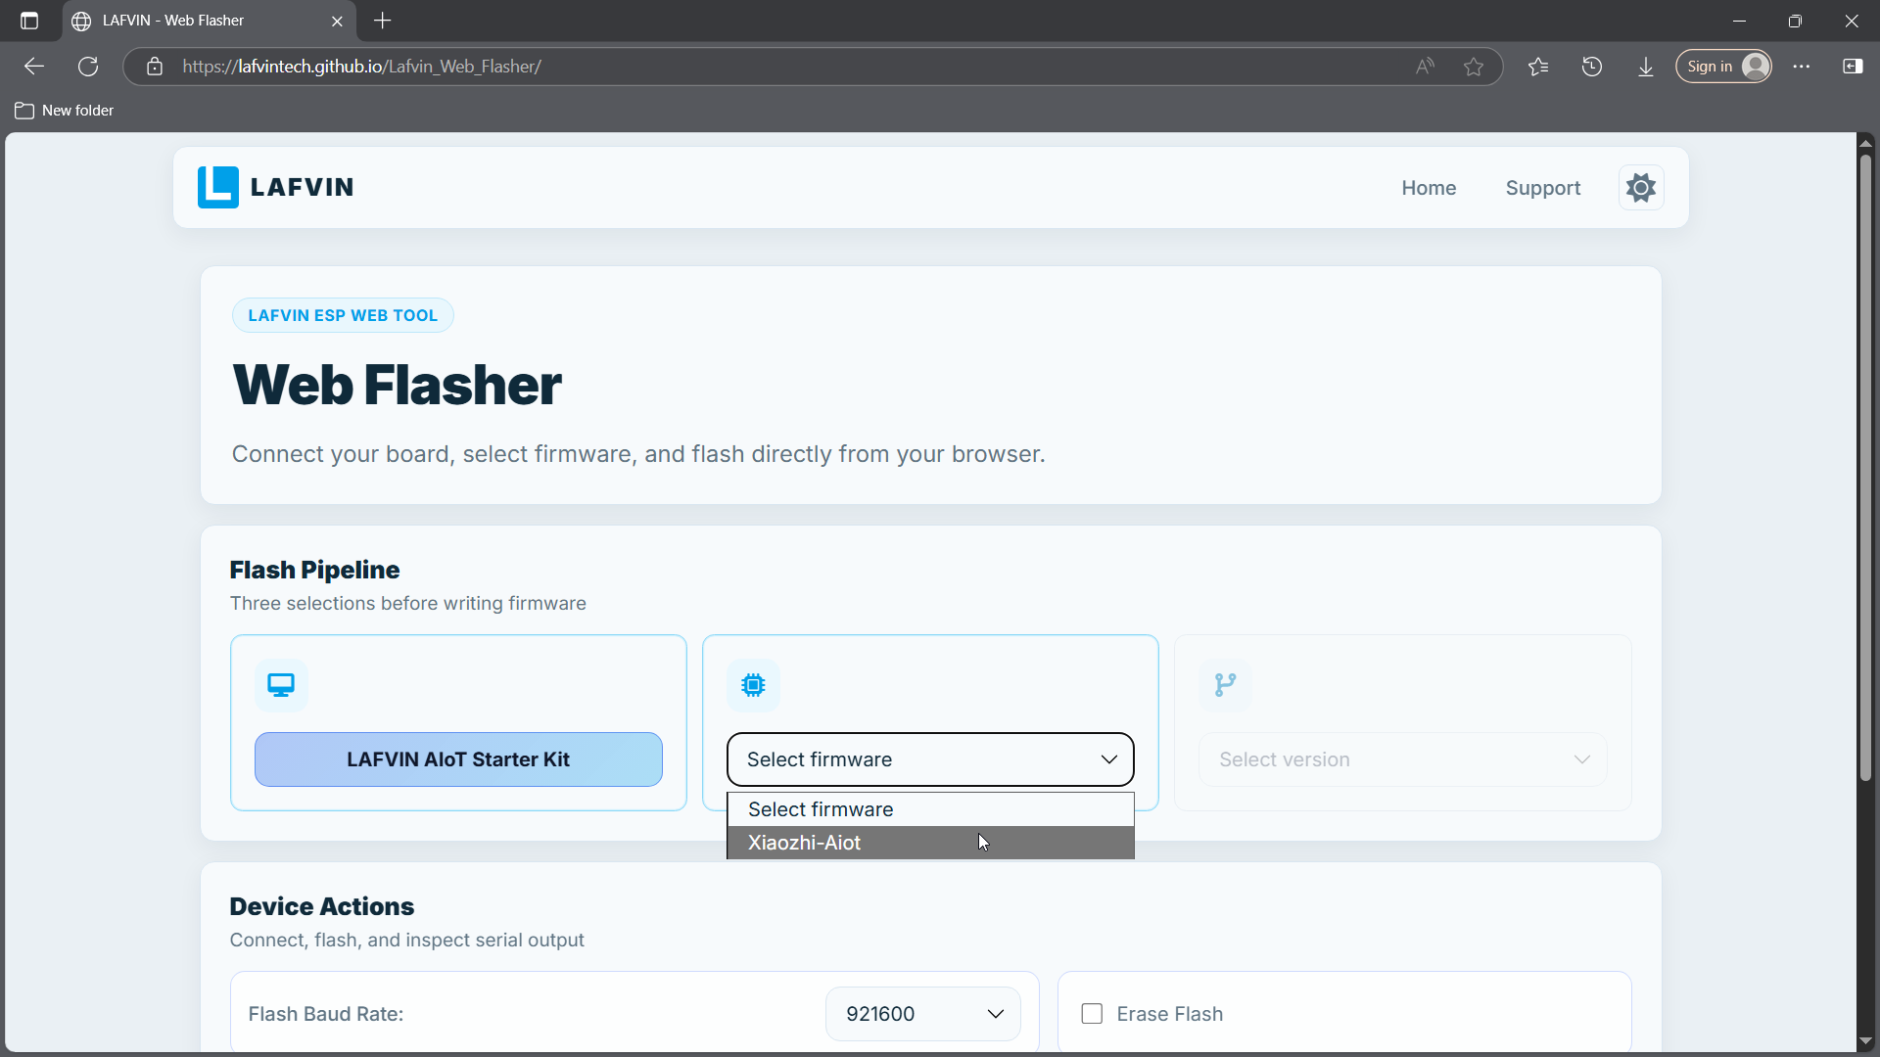Click the LAFVIN logo icon
The image size is (1880, 1057).
coord(217,187)
